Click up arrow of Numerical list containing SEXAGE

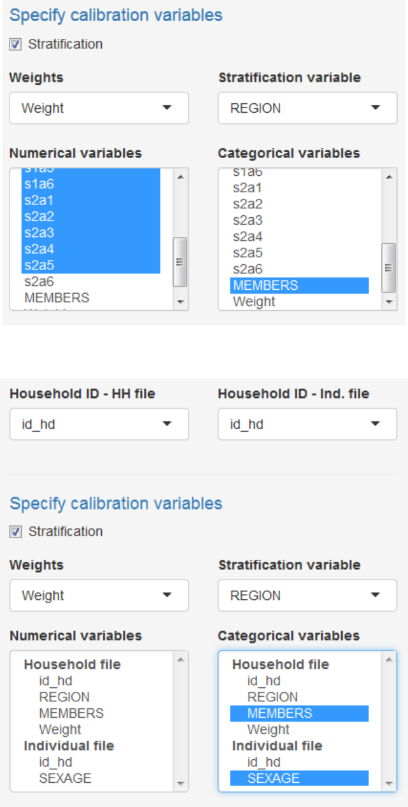180,659
